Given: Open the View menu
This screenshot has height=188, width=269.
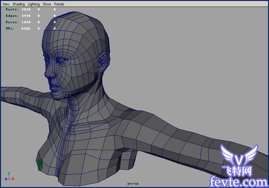Looking at the screenshot, I should point(6,4).
